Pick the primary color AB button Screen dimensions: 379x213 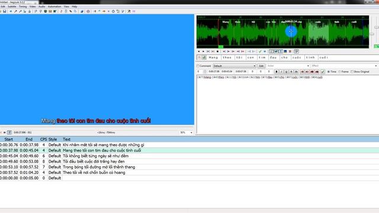[302, 72]
